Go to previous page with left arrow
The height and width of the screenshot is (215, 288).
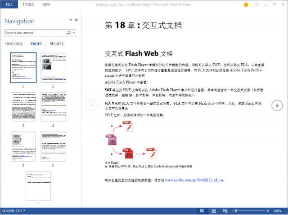click(92, 105)
